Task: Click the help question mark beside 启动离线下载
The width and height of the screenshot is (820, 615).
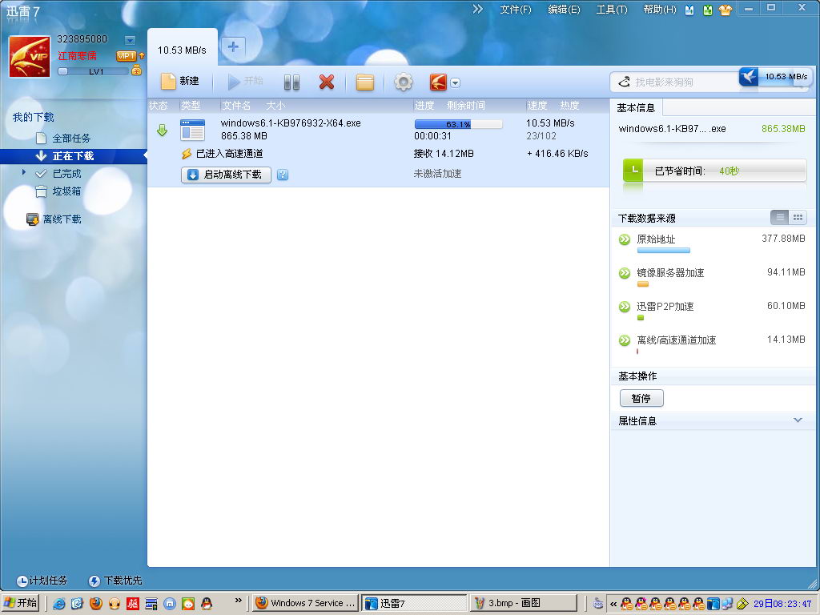Action: point(282,174)
